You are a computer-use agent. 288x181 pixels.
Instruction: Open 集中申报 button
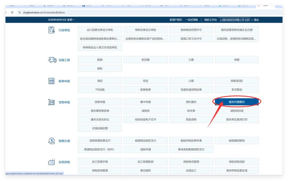[146, 102]
